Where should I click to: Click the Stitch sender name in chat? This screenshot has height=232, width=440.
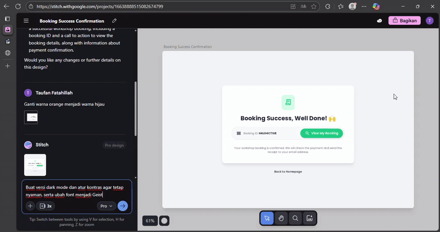(x=42, y=145)
